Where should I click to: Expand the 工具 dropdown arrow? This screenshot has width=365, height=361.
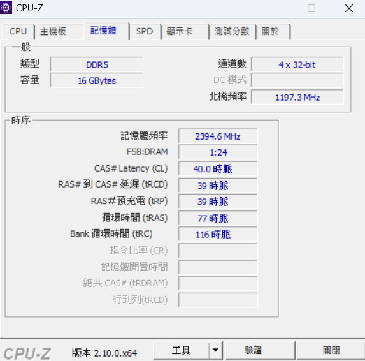(x=215, y=351)
